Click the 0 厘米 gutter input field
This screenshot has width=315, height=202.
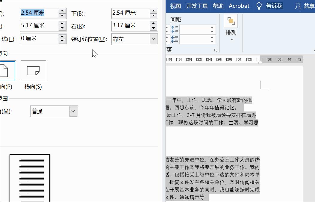[39, 38]
